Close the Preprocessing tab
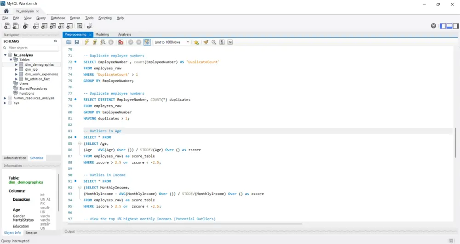This screenshot has width=460, height=244. pos(90,34)
